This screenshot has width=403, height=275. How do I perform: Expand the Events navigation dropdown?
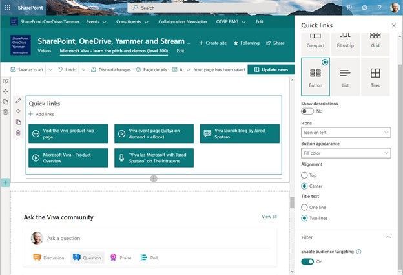pos(105,22)
